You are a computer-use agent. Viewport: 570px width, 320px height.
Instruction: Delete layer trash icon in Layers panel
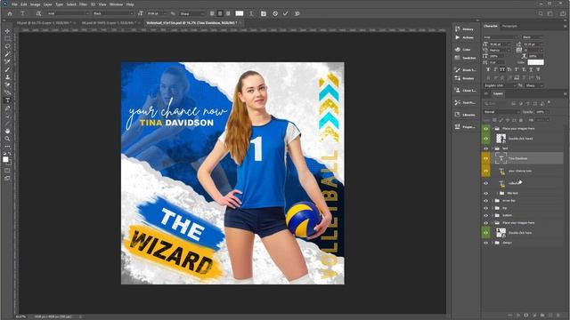(x=558, y=316)
